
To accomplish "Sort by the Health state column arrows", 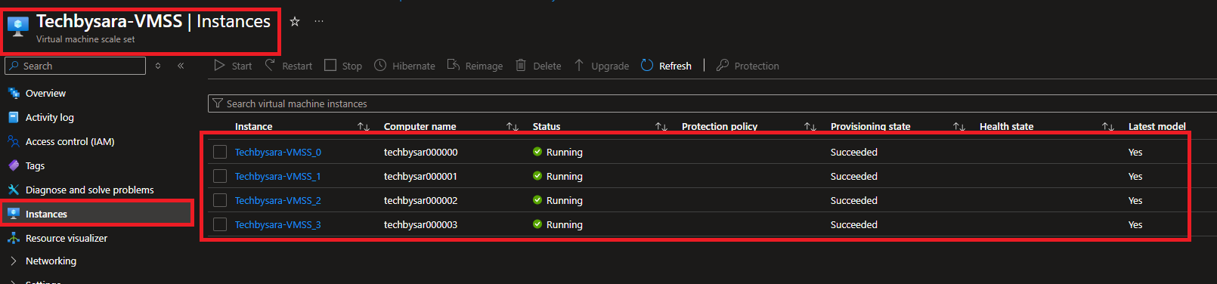I will pos(1108,127).
